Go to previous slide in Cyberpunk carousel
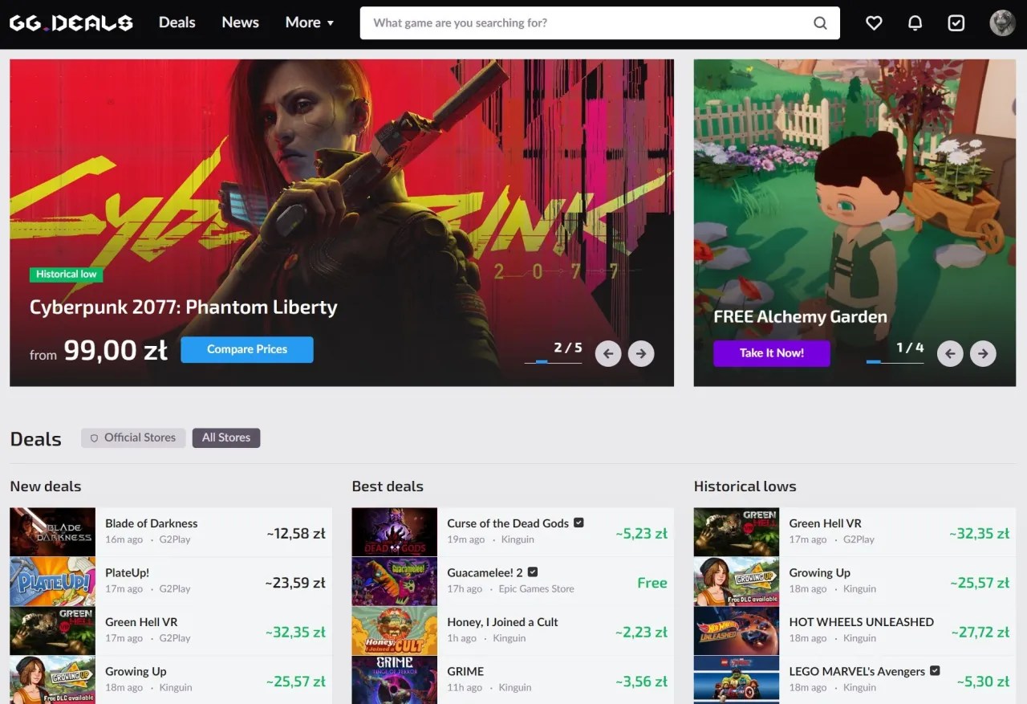The width and height of the screenshot is (1027, 704). coord(607,353)
